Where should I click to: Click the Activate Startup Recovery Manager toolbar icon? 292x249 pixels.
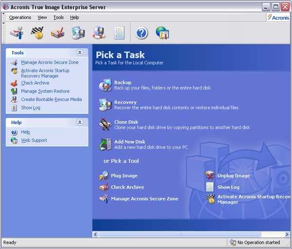point(37,33)
